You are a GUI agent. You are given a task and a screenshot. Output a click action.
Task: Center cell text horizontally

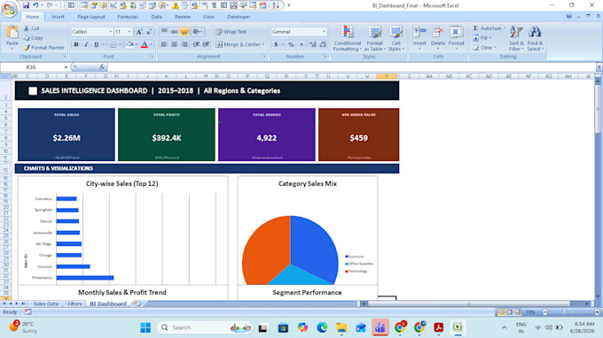pos(174,44)
